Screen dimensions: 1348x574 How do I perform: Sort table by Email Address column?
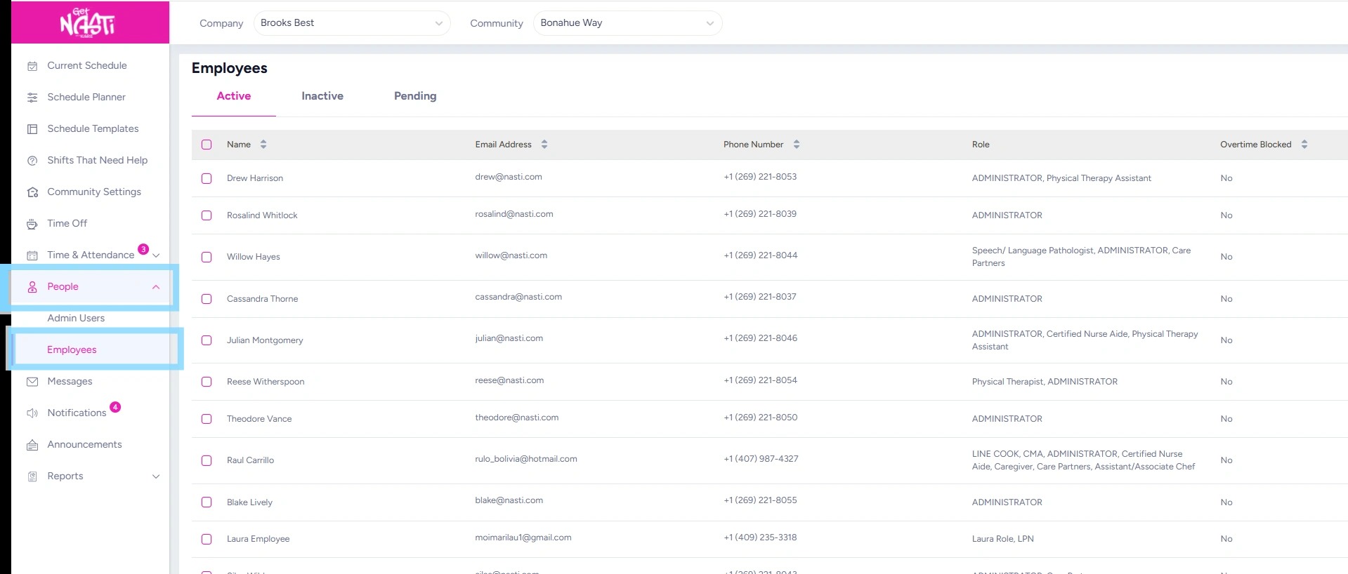pyautogui.click(x=544, y=145)
